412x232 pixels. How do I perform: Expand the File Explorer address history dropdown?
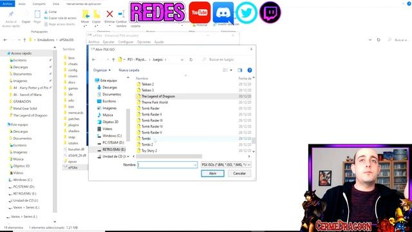pos(370,40)
